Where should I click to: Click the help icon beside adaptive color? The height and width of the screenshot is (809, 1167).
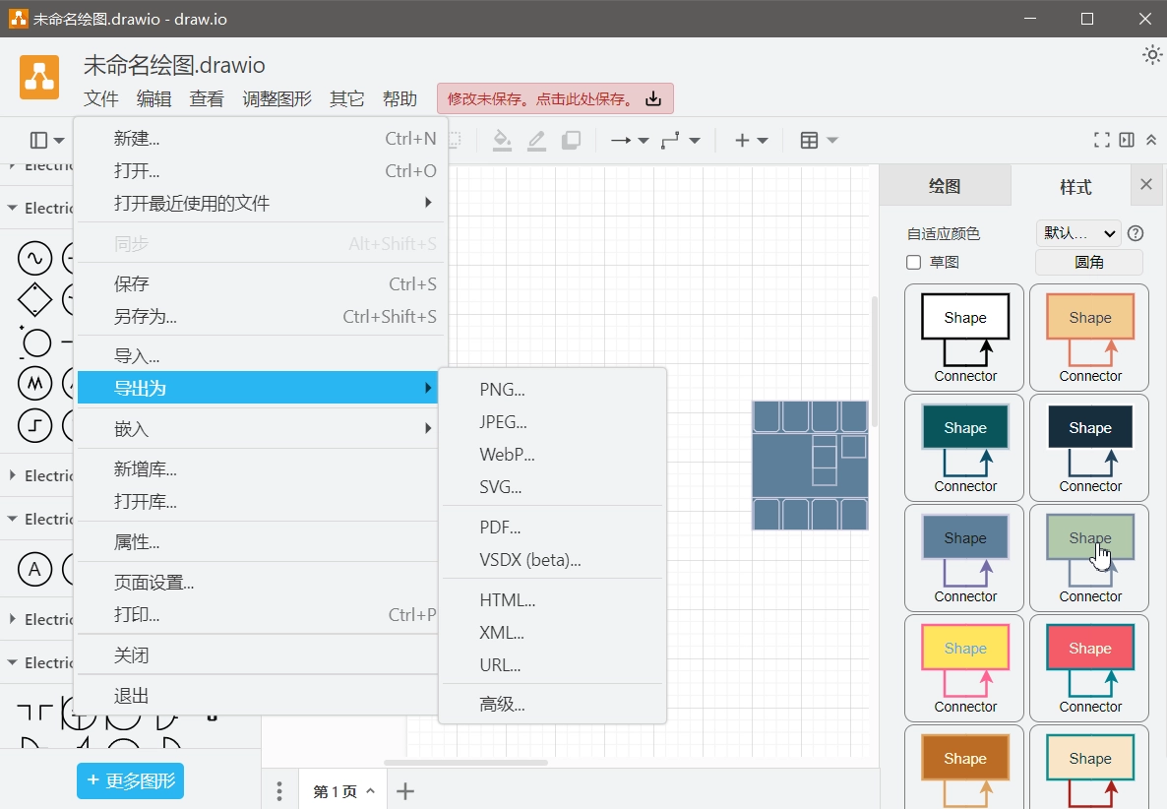pyautogui.click(x=1136, y=233)
